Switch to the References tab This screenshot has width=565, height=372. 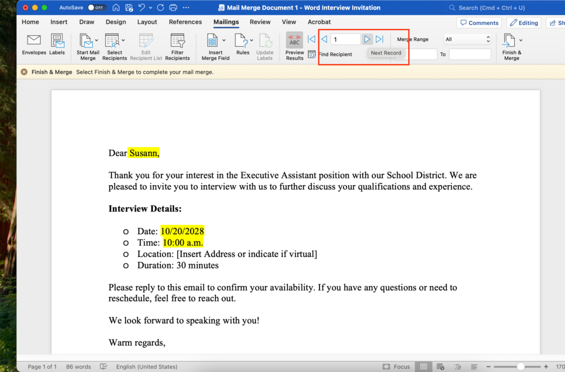pos(185,22)
